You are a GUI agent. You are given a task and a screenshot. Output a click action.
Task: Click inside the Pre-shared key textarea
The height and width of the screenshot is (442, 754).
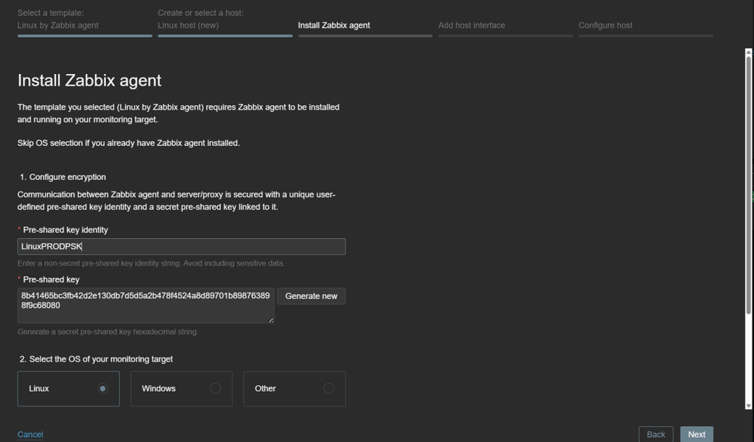coord(146,306)
